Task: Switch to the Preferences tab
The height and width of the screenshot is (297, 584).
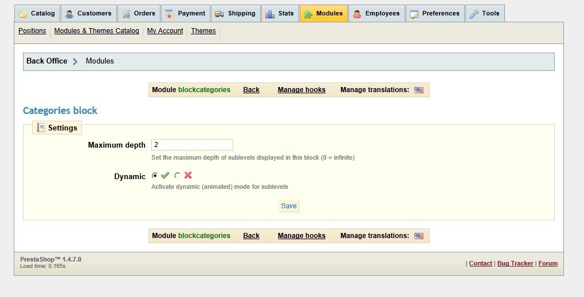Action: pyautogui.click(x=440, y=13)
